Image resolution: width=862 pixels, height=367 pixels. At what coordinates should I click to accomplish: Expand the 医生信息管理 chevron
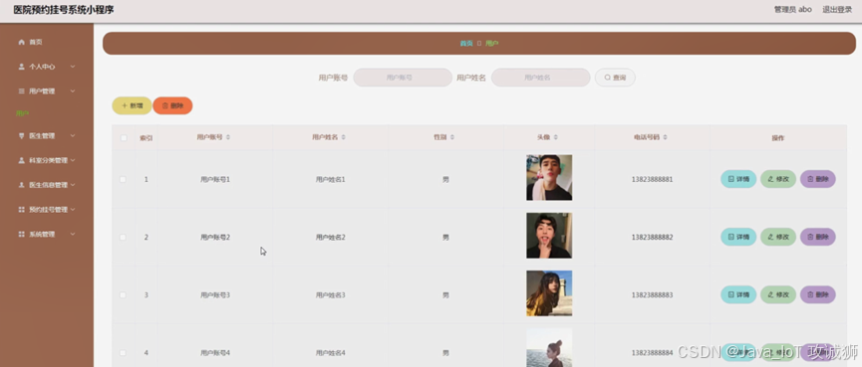click(x=73, y=185)
